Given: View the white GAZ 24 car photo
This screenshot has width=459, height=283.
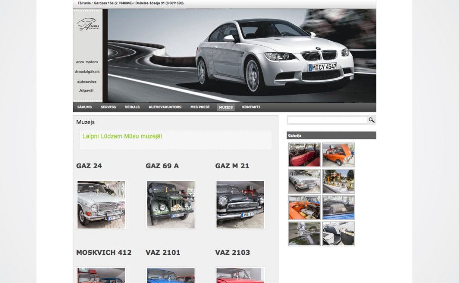Looking at the screenshot, I should tap(101, 205).
